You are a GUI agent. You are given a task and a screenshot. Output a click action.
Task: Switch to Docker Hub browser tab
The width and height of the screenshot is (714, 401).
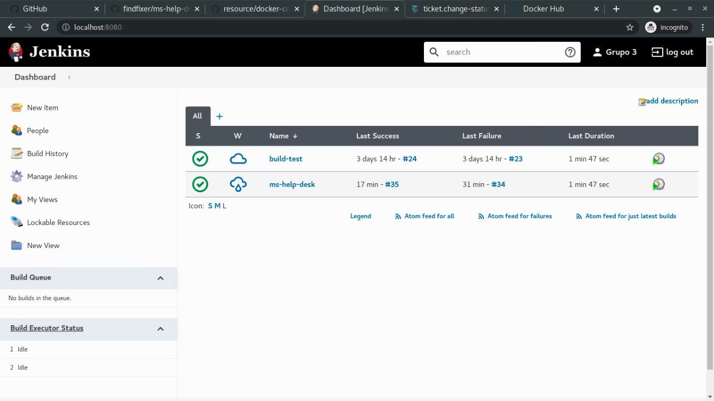pyautogui.click(x=554, y=9)
